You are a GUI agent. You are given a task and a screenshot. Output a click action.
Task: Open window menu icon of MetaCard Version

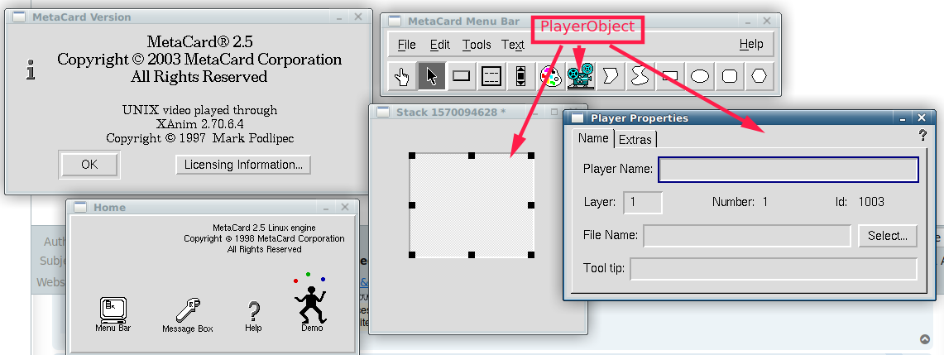[x=19, y=17]
